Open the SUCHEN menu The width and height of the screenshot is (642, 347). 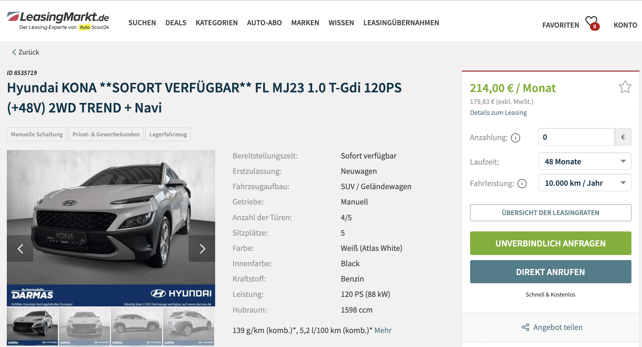pyautogui.click(x=142, y=23)
